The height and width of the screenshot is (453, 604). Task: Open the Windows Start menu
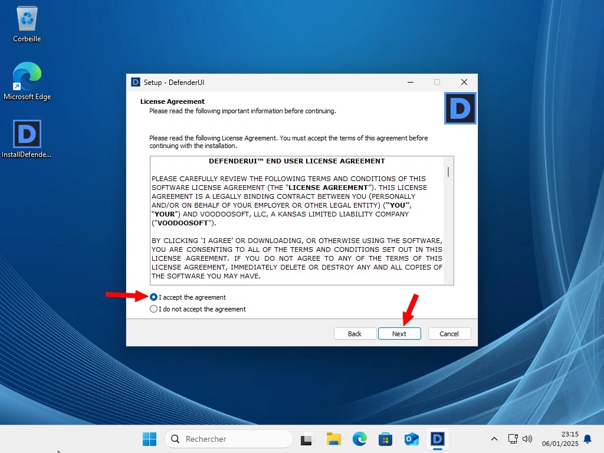(x=149, y=439)
